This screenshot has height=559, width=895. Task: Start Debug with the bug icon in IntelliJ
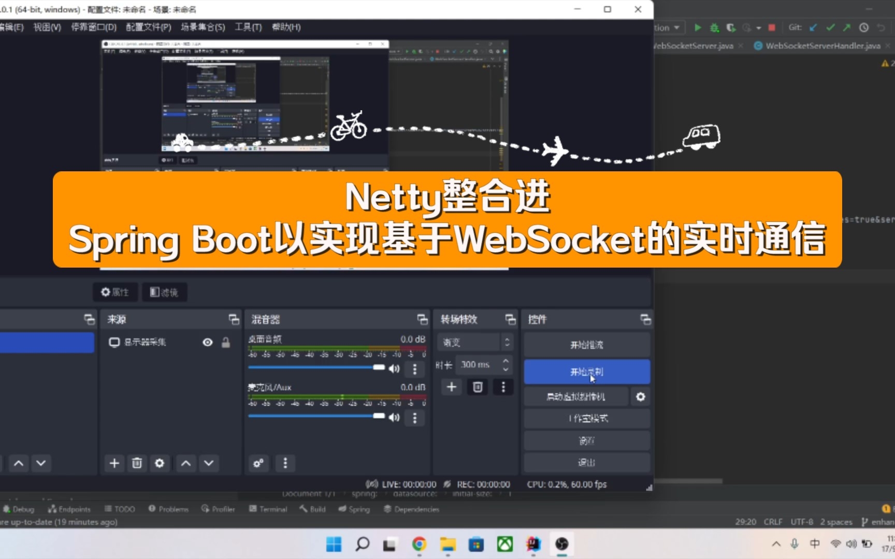point(714,27)
